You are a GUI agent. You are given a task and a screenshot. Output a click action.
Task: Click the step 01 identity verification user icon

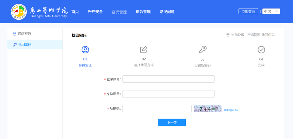click(x=85, y=50)
